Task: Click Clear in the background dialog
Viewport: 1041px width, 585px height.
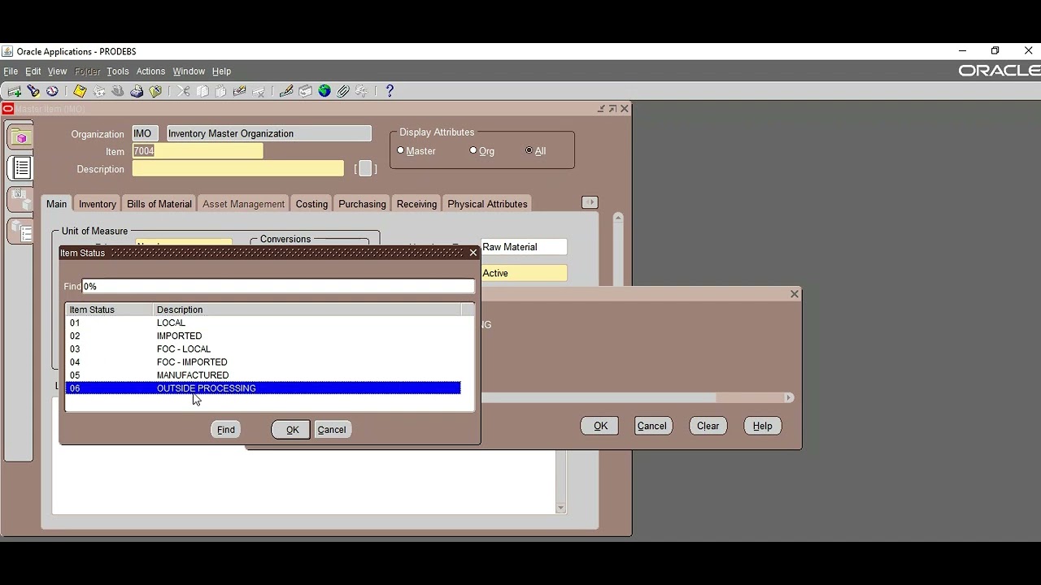Action: [x=708, y=426]
